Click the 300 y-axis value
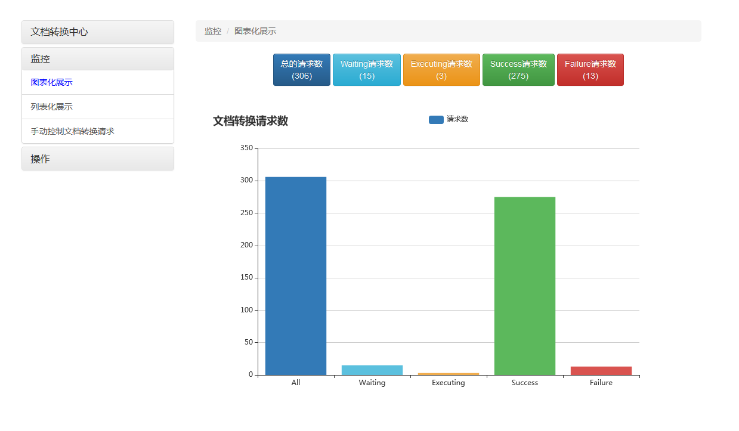 point(246,180)
